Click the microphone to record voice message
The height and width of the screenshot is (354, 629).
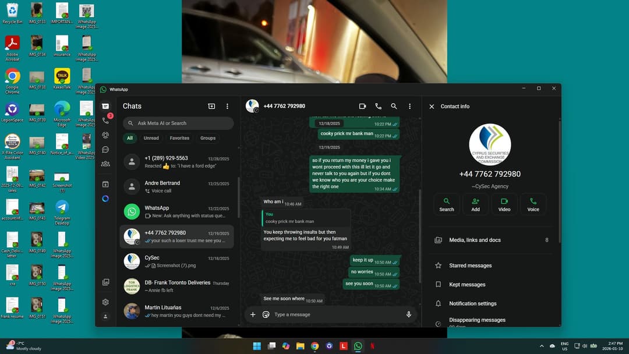coord(409,314)
